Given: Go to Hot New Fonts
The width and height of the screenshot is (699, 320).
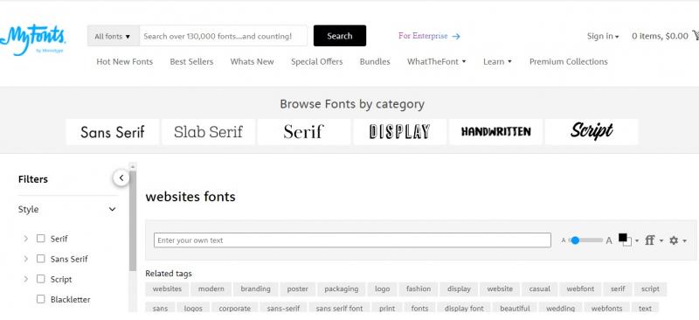Looking at the screenshot, I should pos(124,61).
